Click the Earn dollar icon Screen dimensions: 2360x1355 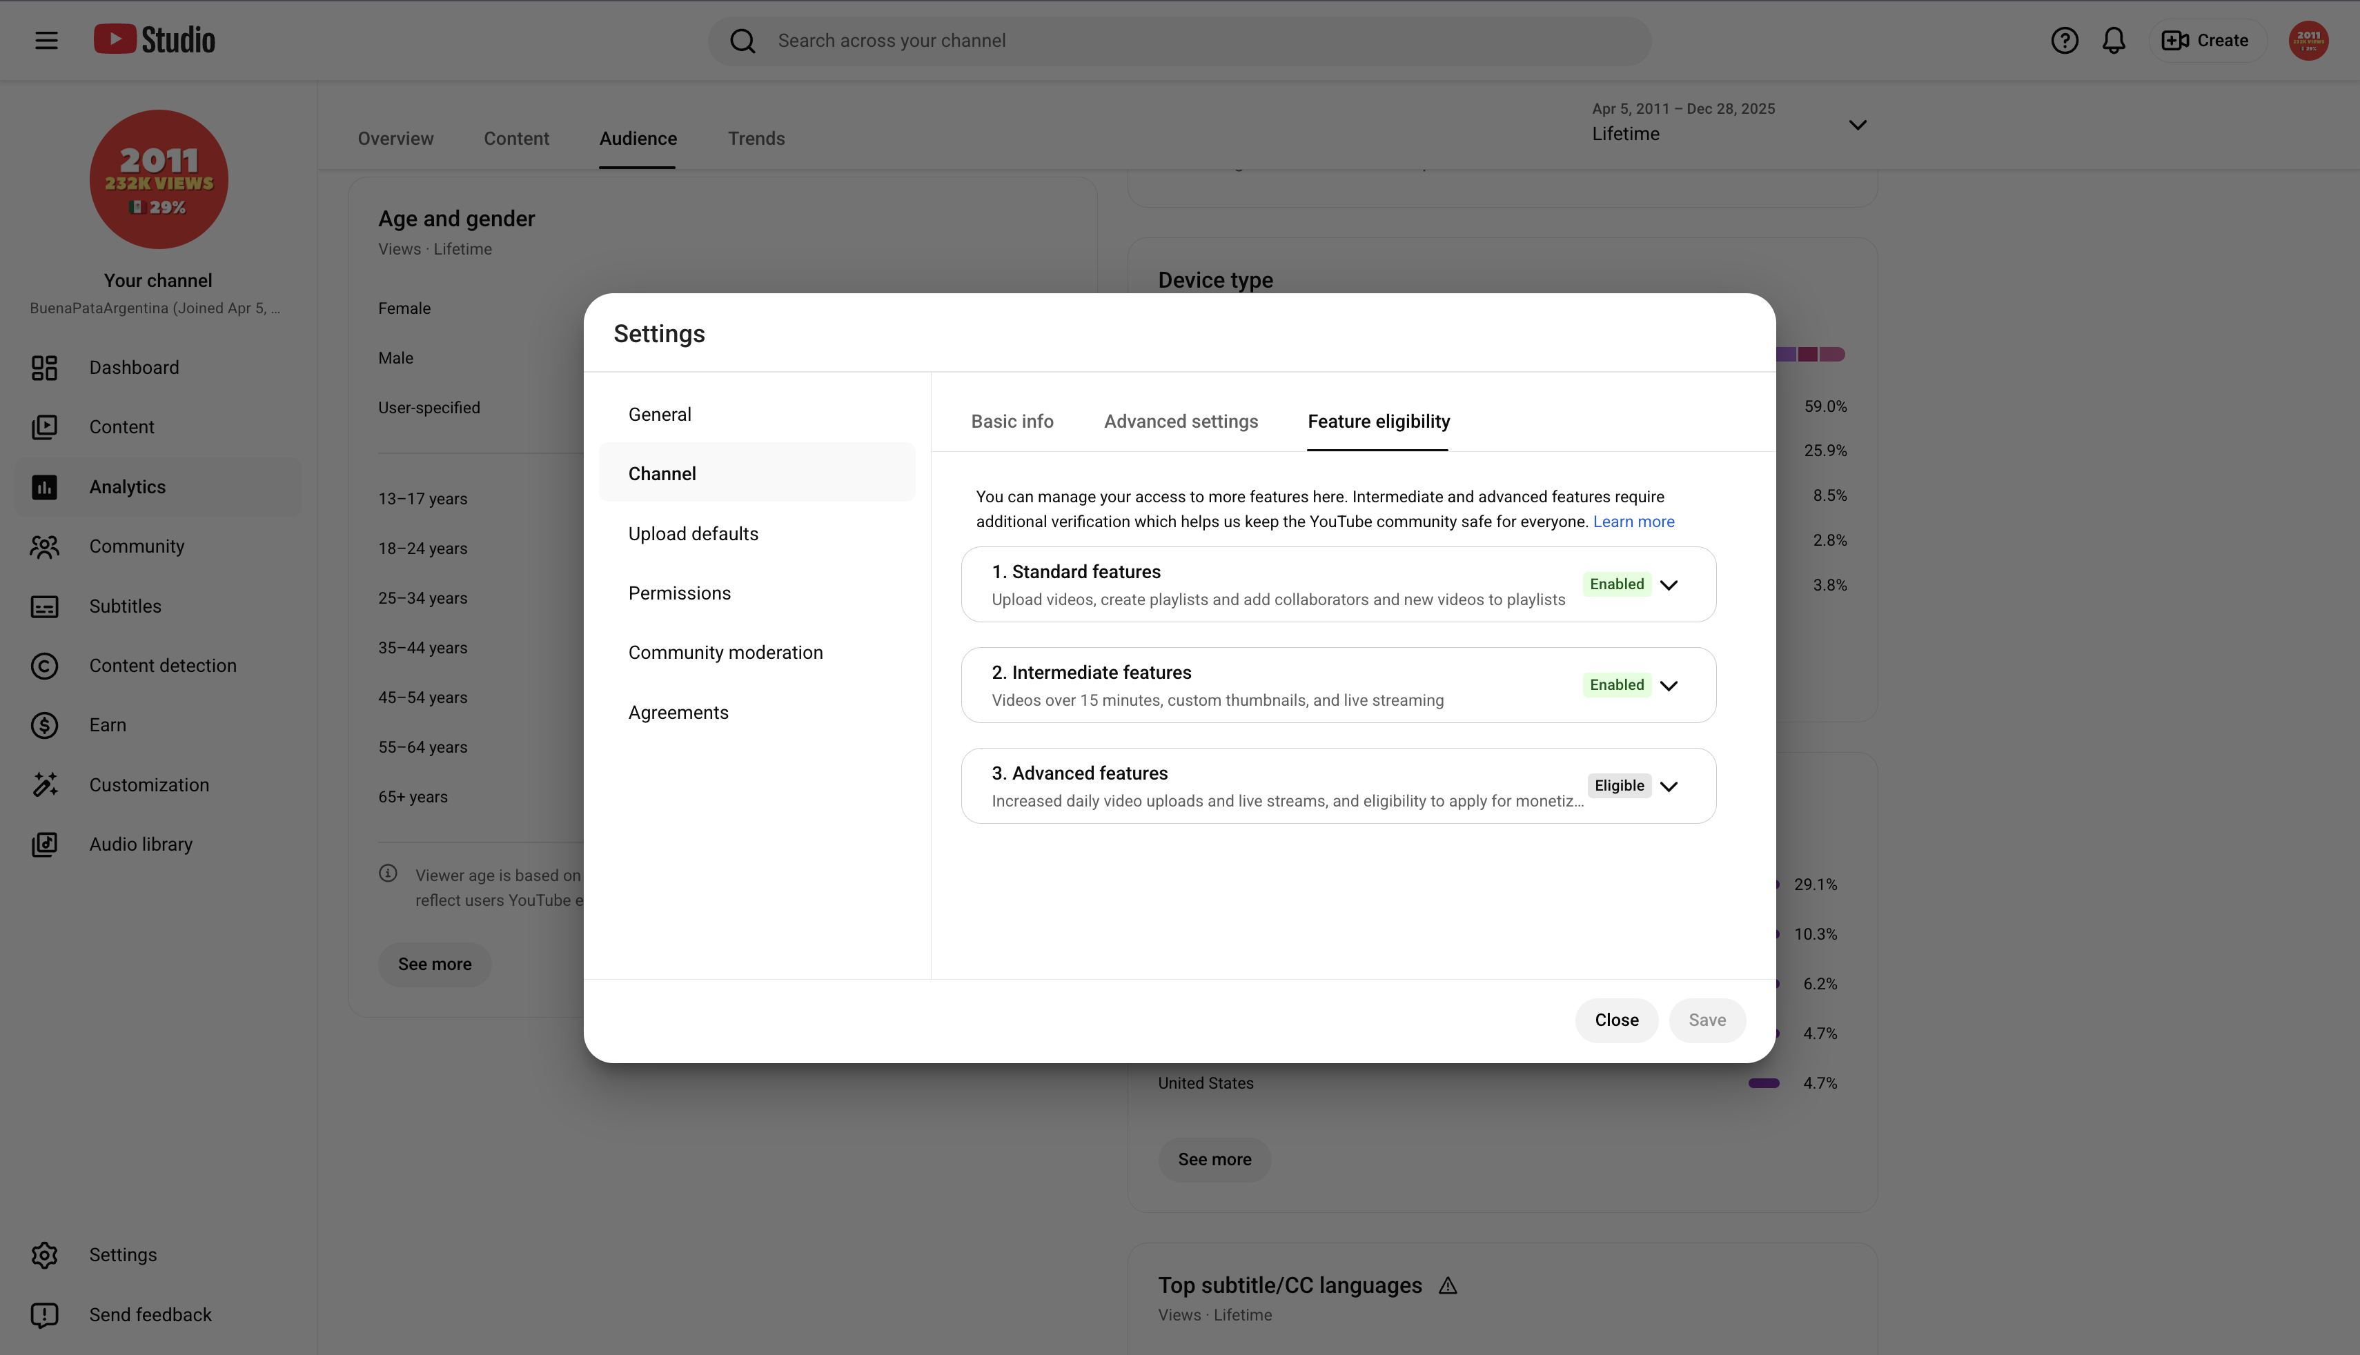click(45, 725)
